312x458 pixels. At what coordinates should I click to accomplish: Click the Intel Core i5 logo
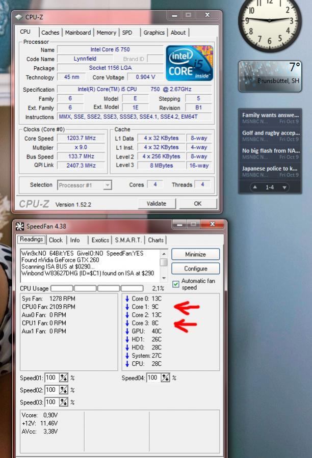190,63
